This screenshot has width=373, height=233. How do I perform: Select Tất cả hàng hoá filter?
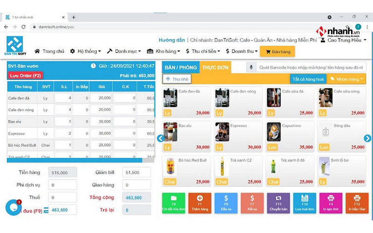click(x=308, y=79)
